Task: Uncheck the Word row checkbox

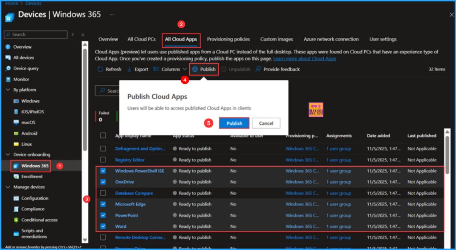Action: tap(103, 226)
